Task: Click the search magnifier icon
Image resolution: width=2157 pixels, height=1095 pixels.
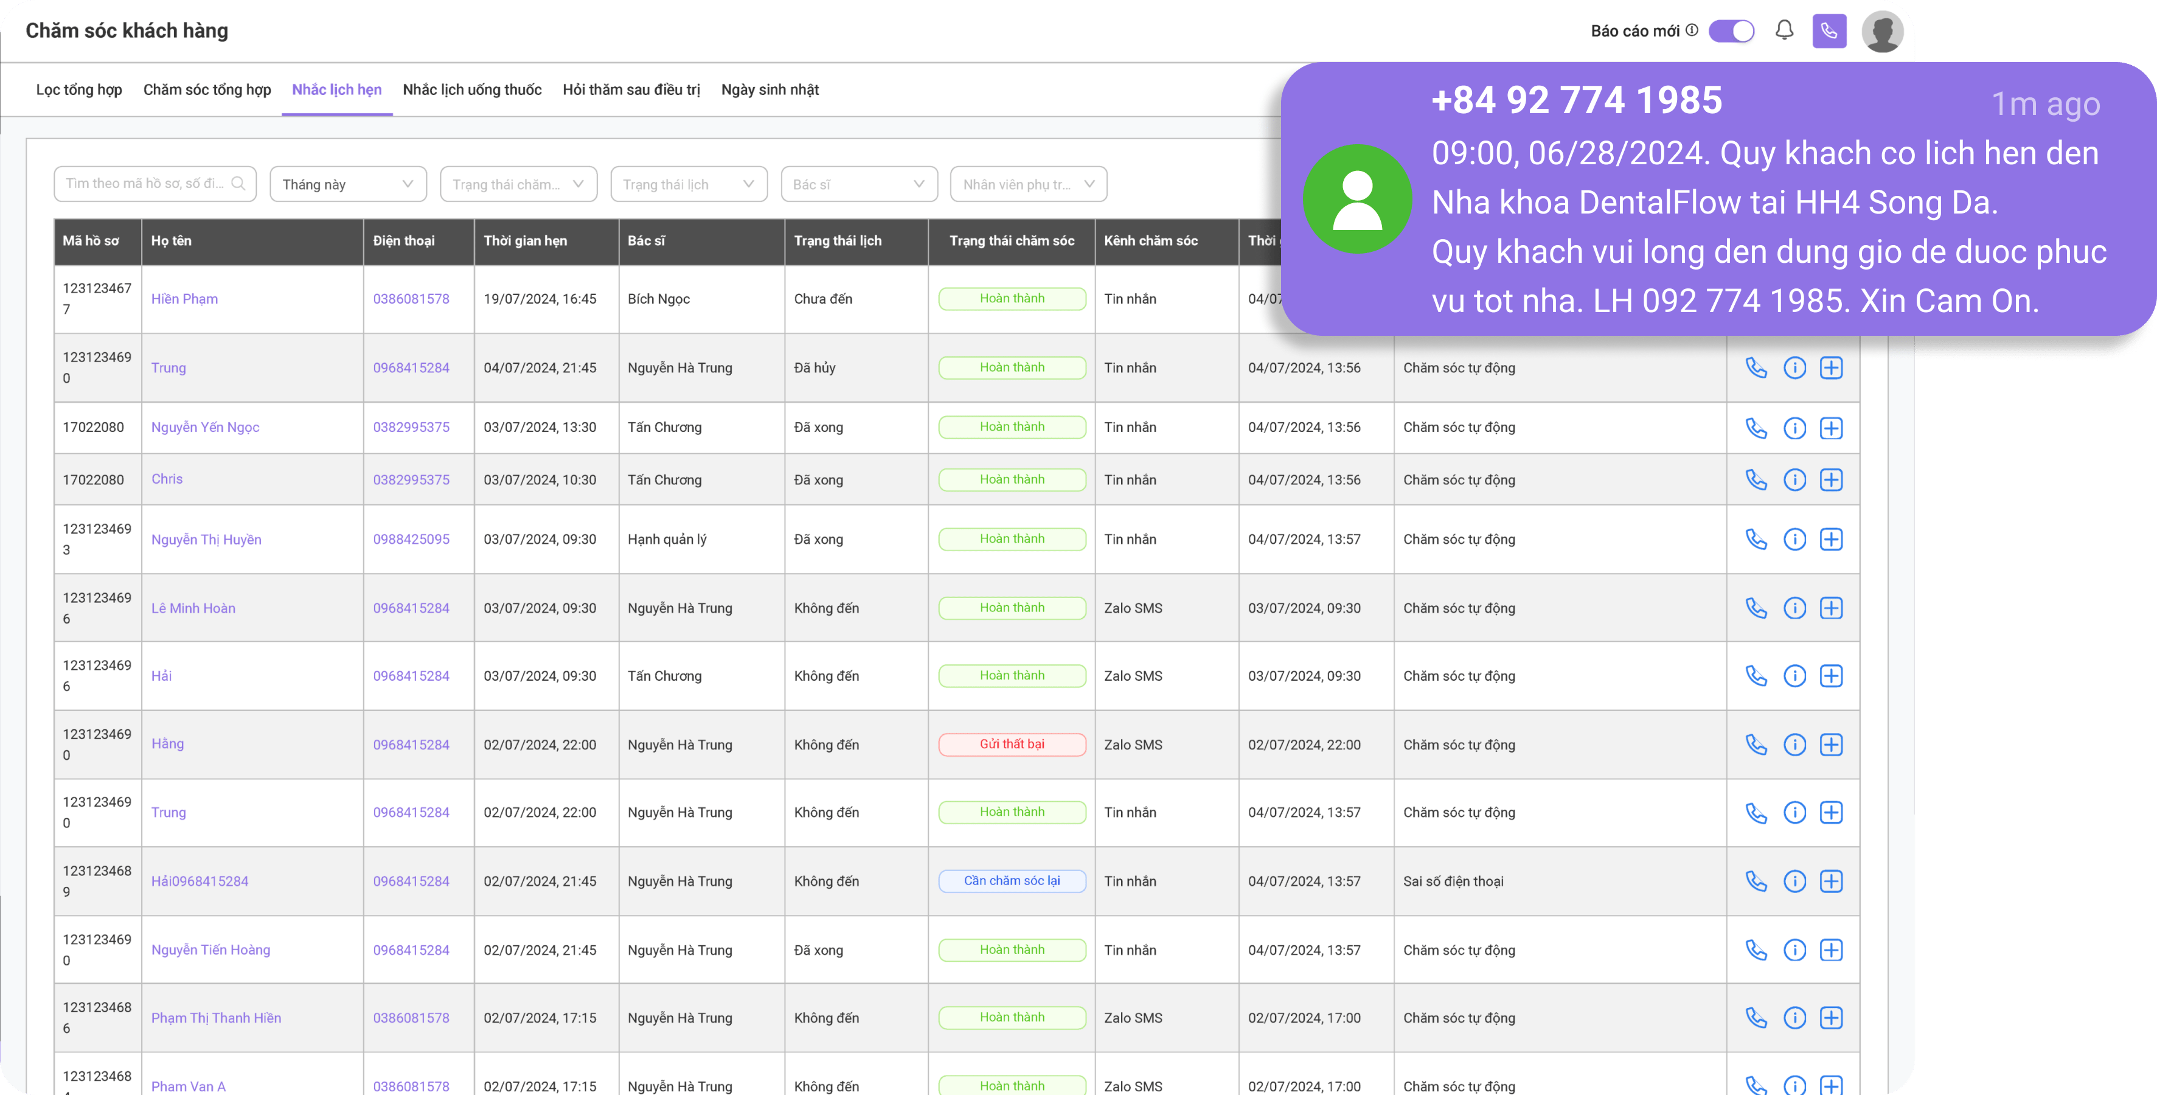Action: pos(238,183)
